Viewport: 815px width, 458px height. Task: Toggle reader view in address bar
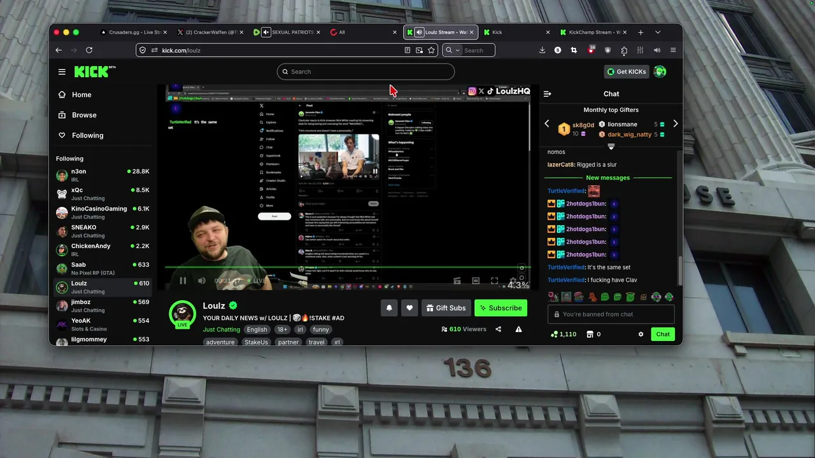407,50
